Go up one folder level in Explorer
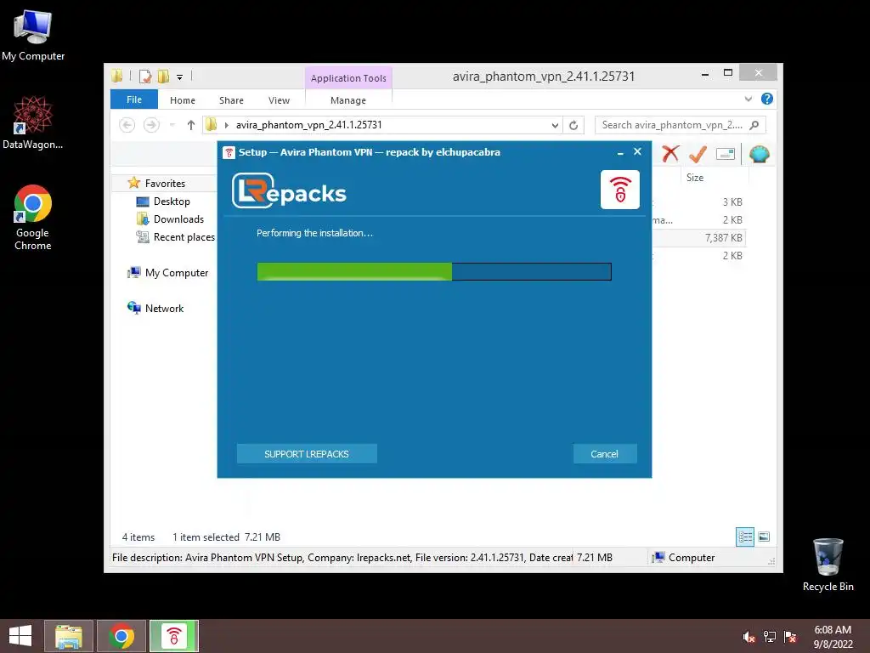The height and width of the screenshot is (653, 870). [191, 125]
